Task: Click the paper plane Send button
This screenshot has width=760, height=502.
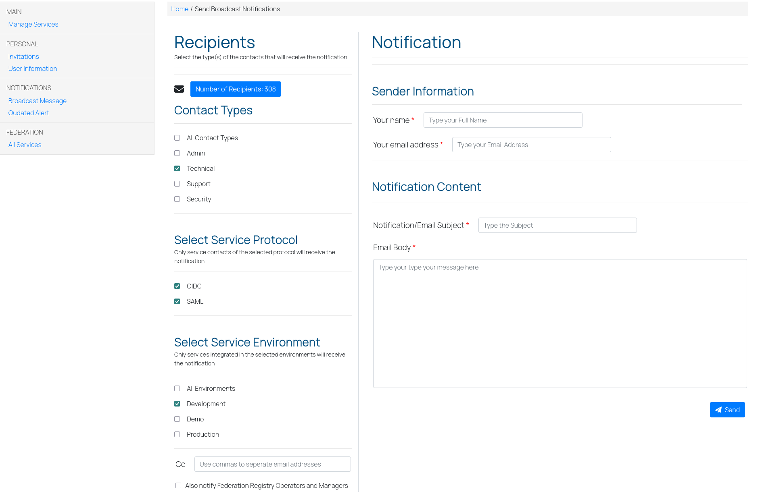Action: tap(727, 410)
